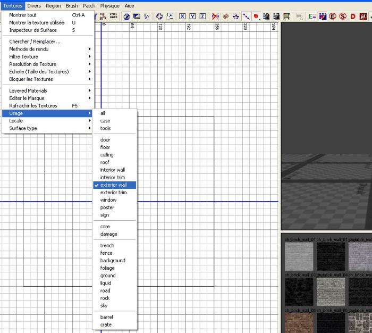
Task: Click the crossed-out red cone icon
Action: tap(215, 16)
